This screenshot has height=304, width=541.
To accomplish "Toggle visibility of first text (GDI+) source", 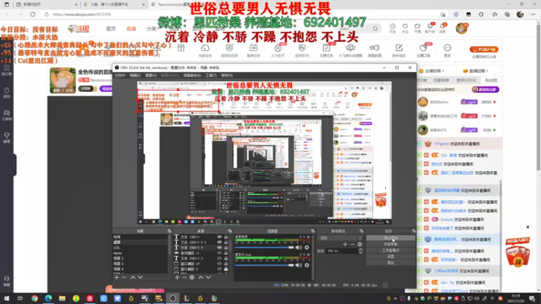I will coord(219,237).
